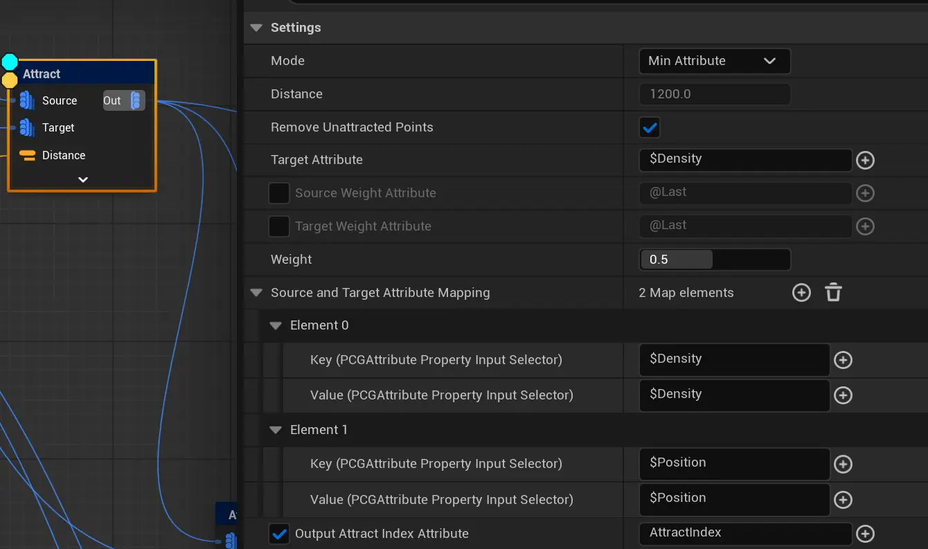Delete all mapping elements with trash icon
This screenshot has height=549, width=928.
coord(833,293)
